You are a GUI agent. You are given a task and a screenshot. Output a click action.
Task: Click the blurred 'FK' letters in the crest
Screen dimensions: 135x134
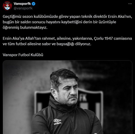point(83,98)
